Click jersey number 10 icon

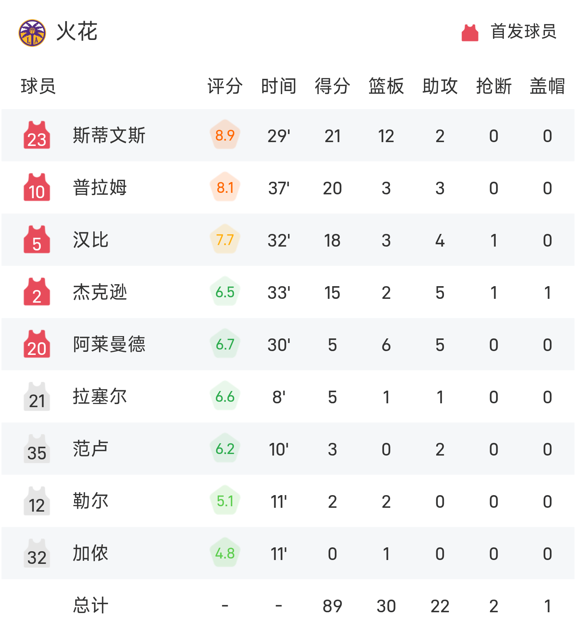pos(37,188)
